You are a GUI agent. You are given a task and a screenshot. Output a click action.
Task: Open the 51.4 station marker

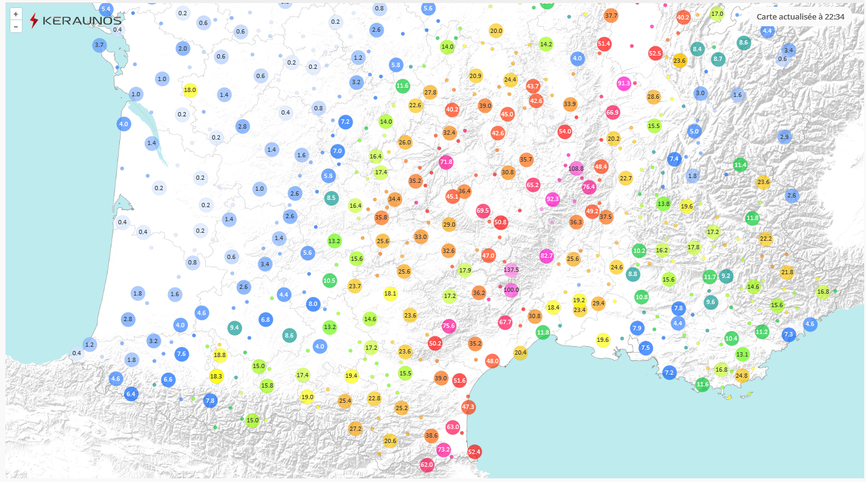pos(604,44)
